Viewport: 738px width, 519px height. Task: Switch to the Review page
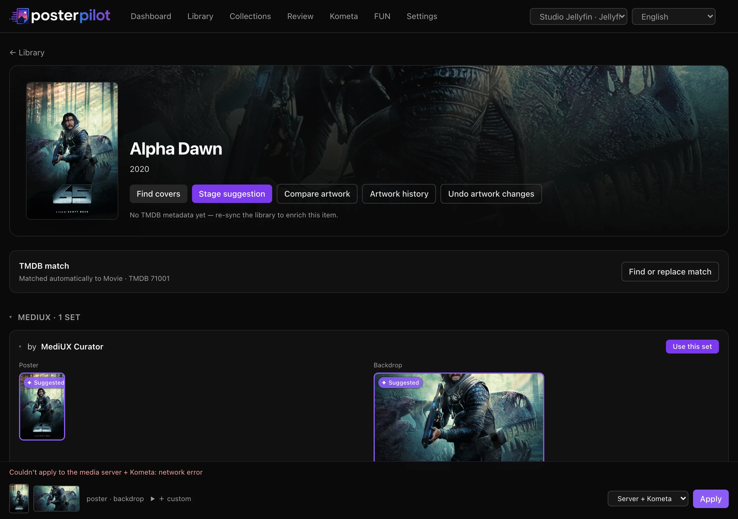[300, 16]
